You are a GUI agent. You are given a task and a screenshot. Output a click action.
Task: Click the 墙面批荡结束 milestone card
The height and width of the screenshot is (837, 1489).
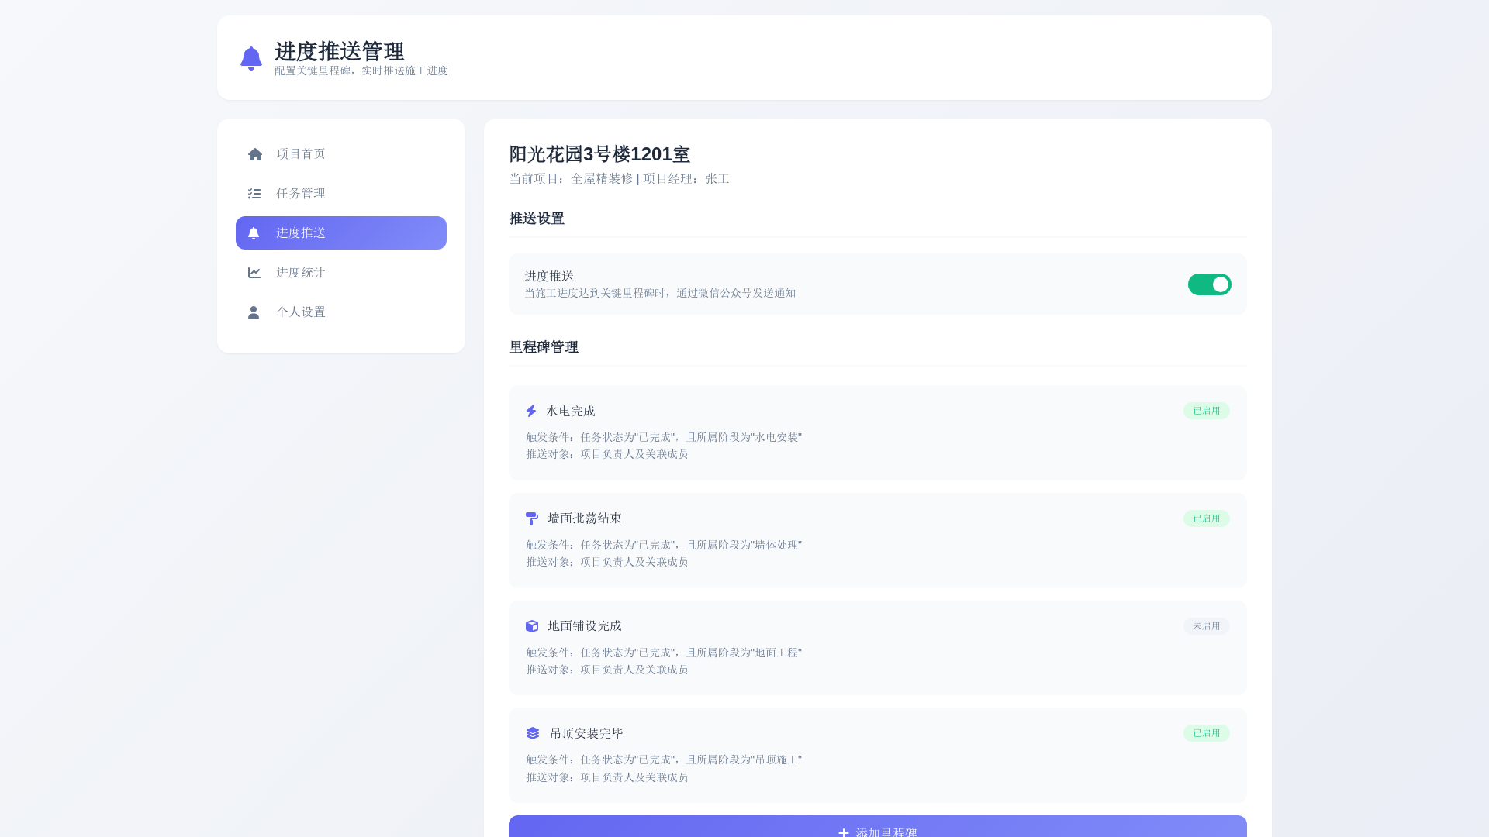[x=876, y=540]
